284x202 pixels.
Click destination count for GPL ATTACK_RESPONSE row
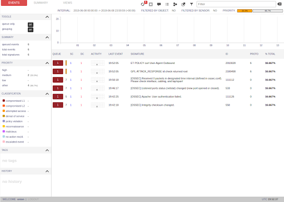pos(81,71)
